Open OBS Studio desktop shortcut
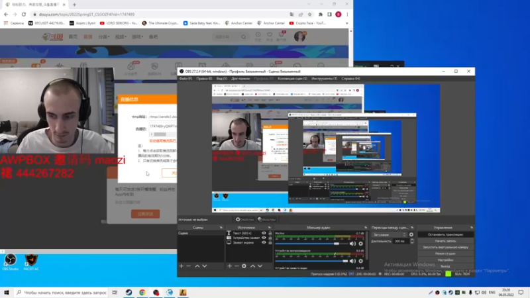 coord(10,262)
